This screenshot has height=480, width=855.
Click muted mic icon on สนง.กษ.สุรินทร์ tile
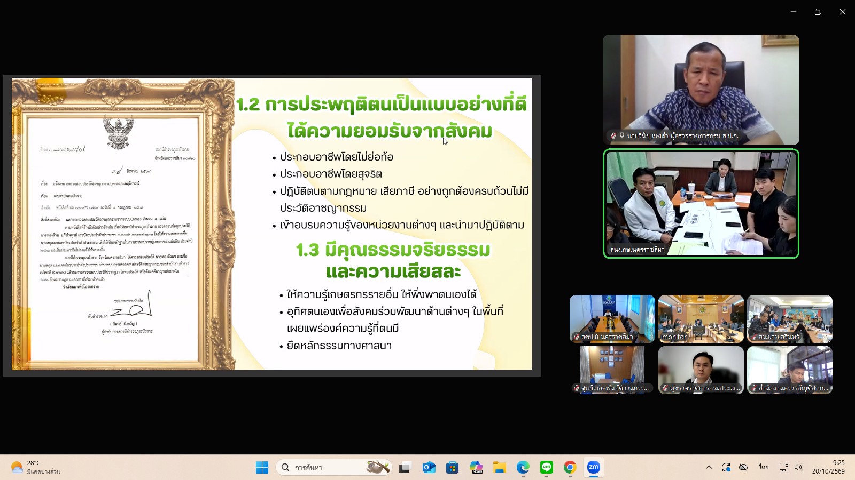click(754, 337)
